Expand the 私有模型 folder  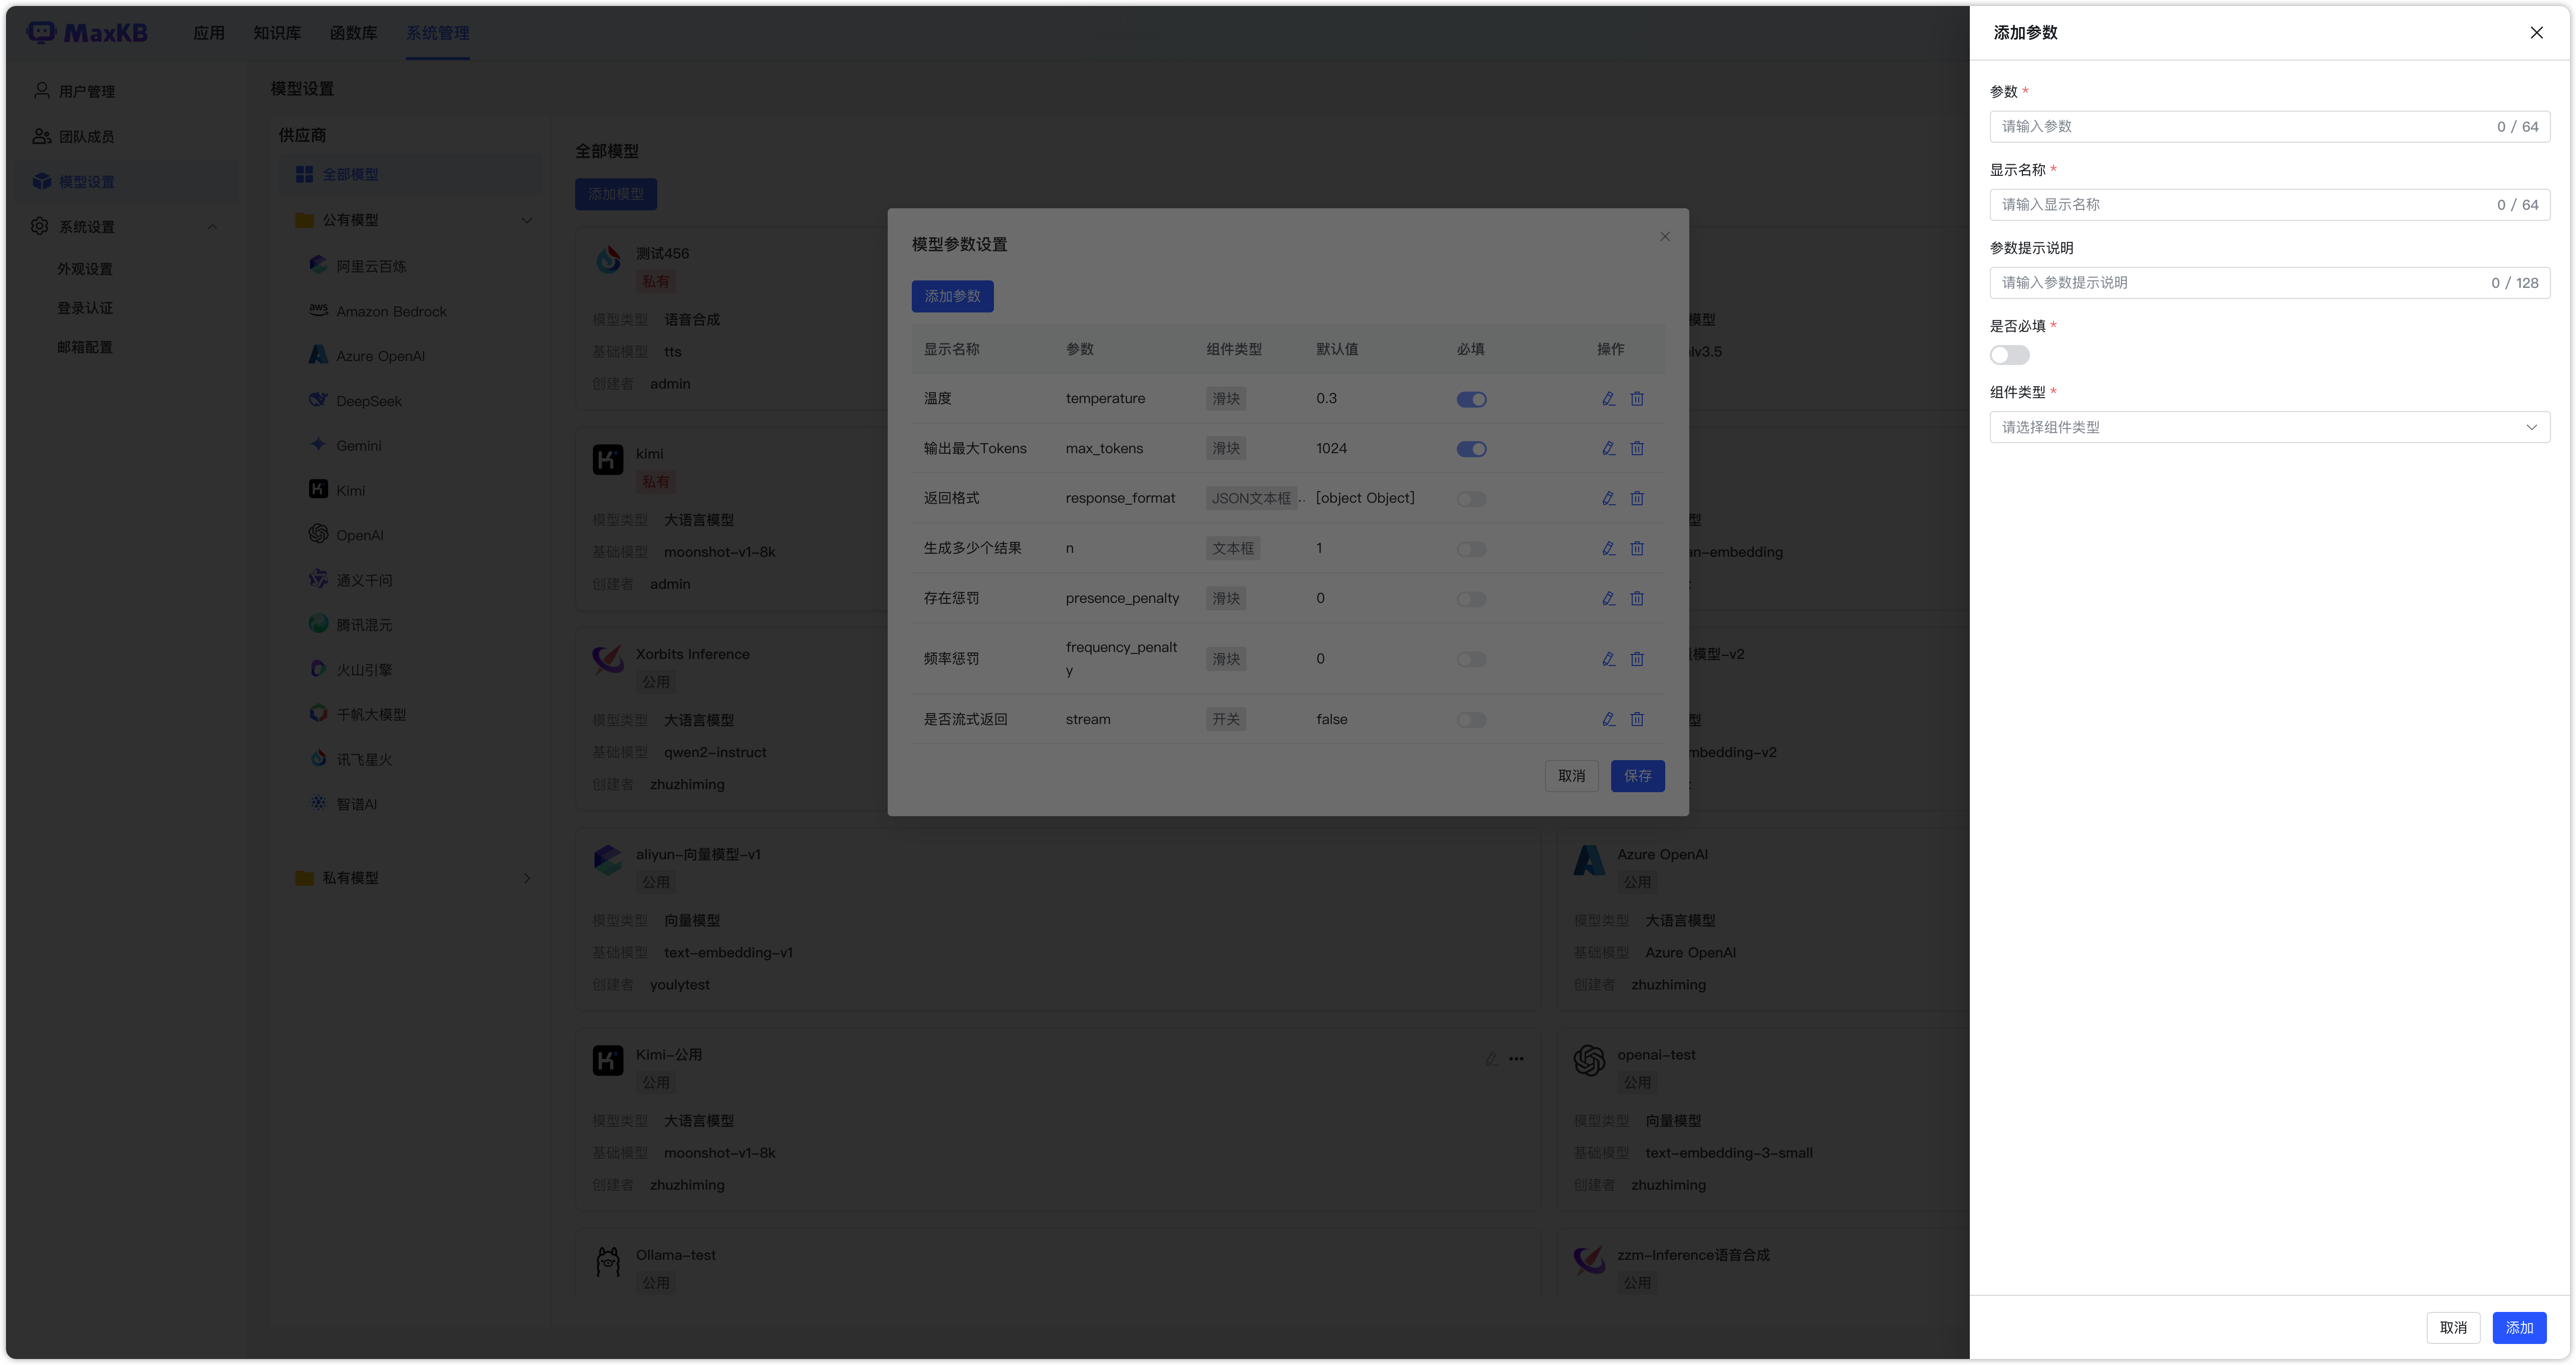(x=527, y=878)
